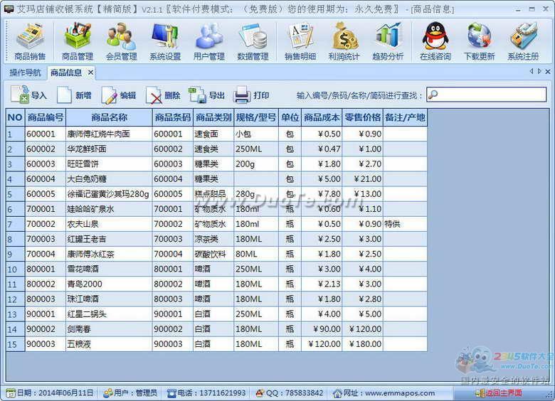Open 趋势分析 trend chart icon
Viewport: 555px width, 401px height.
[388, 40]
